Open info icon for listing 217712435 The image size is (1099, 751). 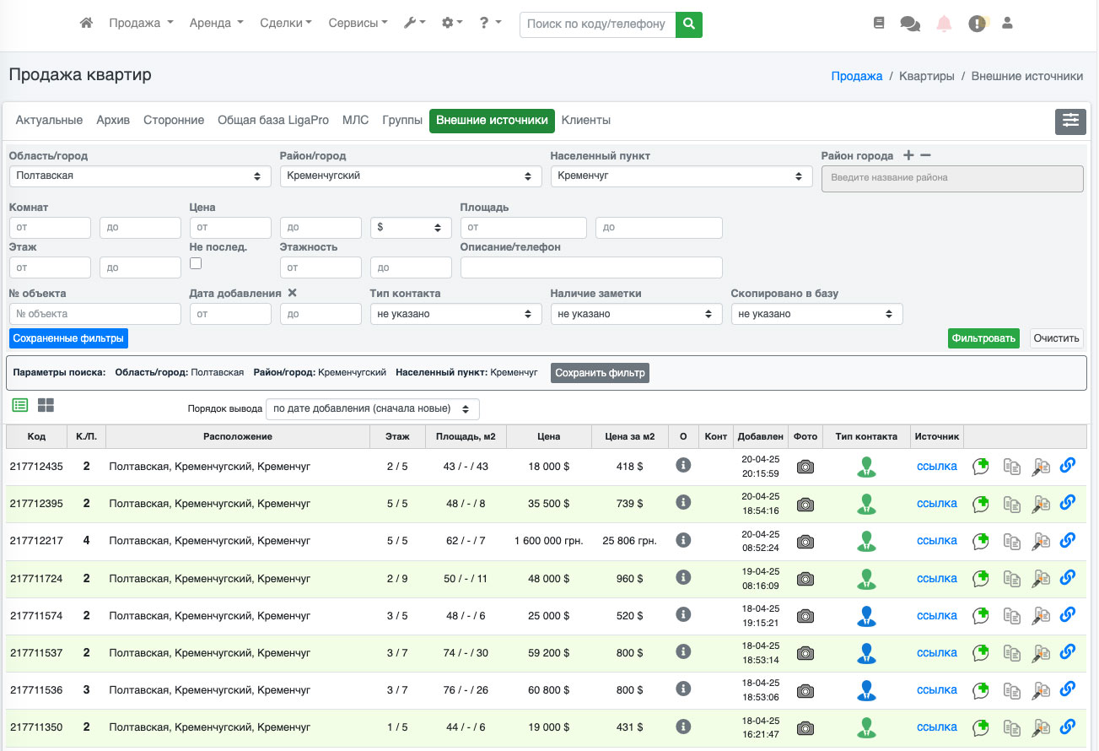tap(683, 465)
